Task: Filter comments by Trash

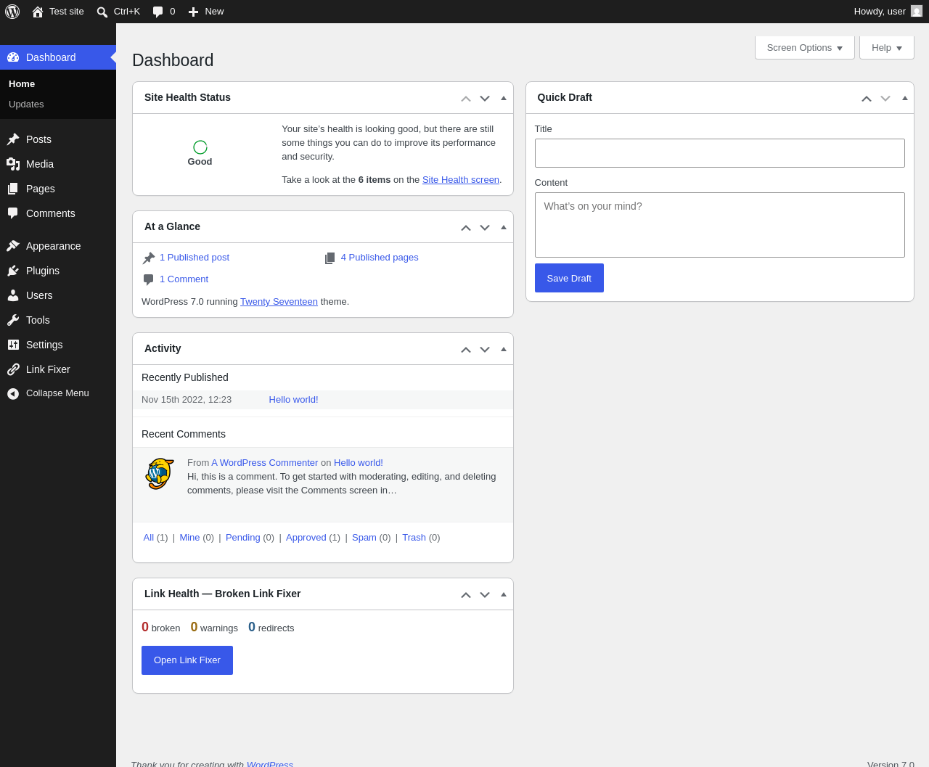Action: click(x=414, y=538)
